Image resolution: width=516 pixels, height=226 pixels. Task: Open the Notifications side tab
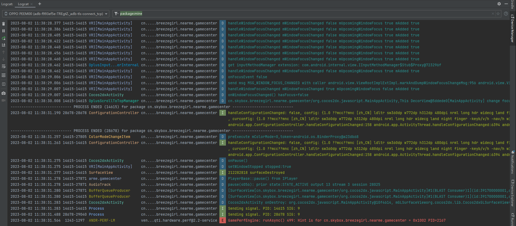[512, 162]
